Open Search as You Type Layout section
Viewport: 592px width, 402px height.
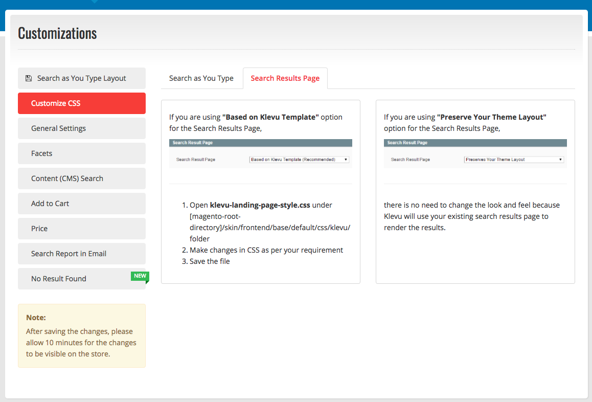click(82, 78)
